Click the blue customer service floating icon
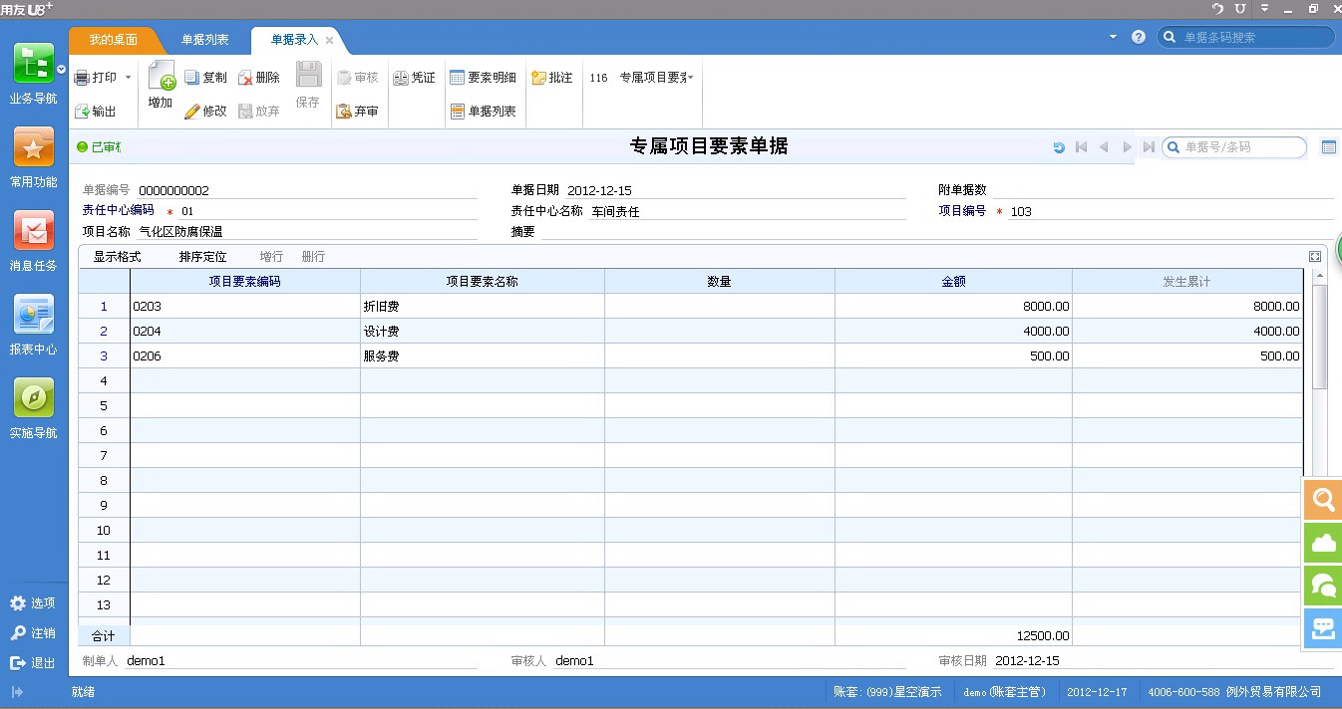The height and width of the screenshot is (709, 1342). point(1323,628)
